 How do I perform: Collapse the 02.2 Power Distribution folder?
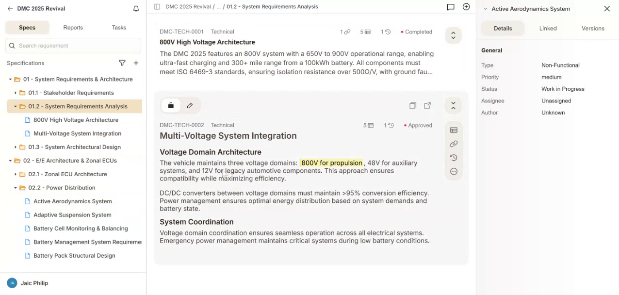tap(16, 188)
